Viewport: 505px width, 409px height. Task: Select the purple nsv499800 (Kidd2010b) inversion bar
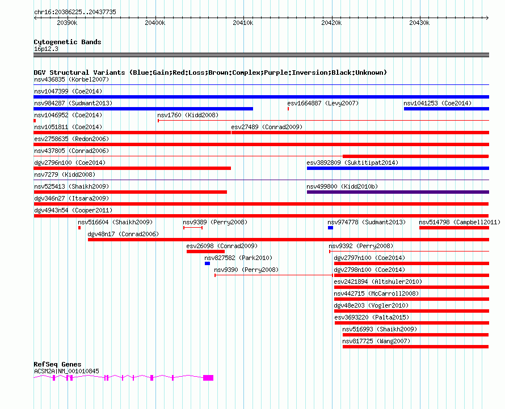(398, 192)
